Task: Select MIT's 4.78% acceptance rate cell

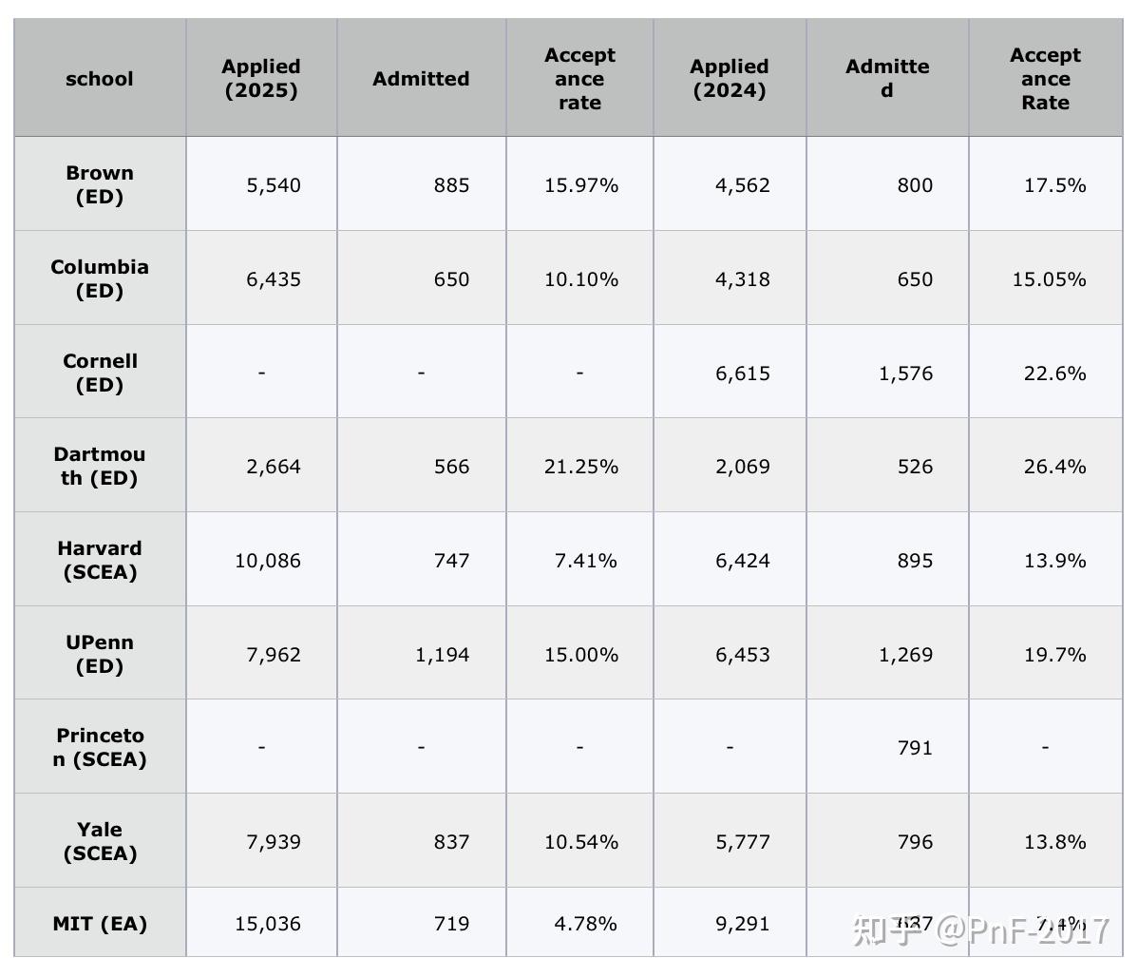Action: point(585,923)
